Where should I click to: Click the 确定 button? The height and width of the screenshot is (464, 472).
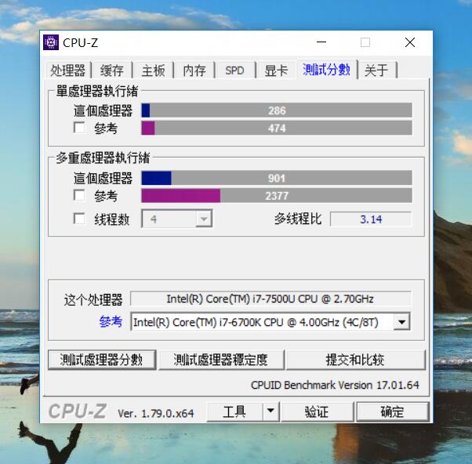coord(393,411)
